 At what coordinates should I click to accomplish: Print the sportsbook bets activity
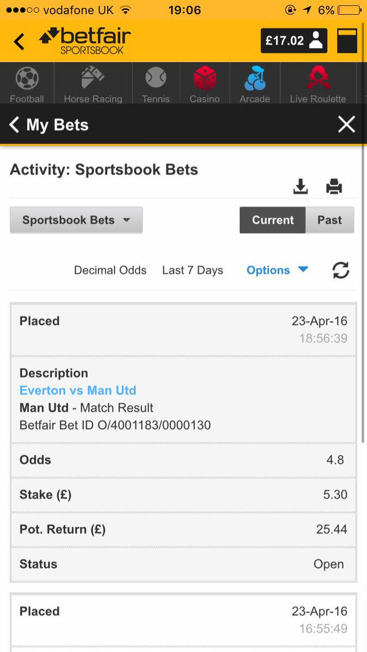click(x=334, y=187)
